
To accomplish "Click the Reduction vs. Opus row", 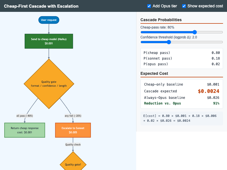I will (x=182, y=103).
